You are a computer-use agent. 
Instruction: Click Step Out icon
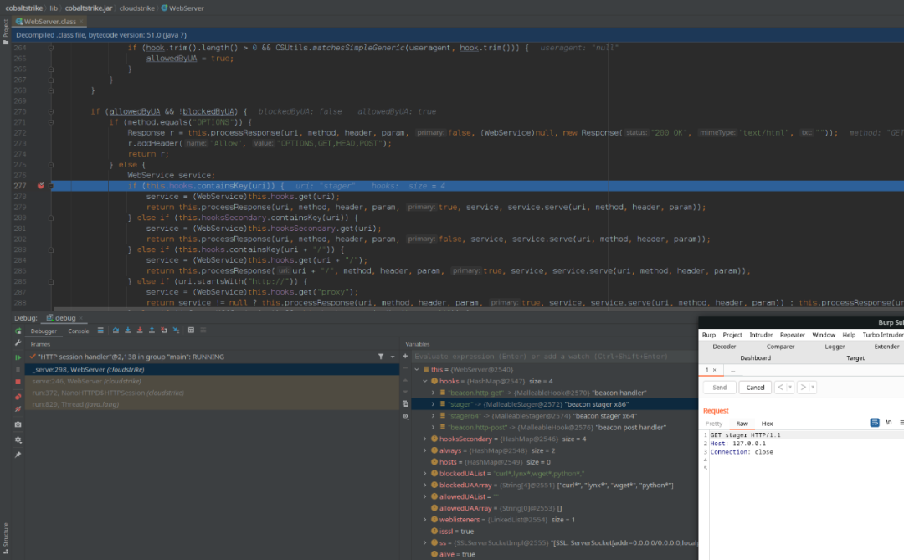click(x=152, y=331)
